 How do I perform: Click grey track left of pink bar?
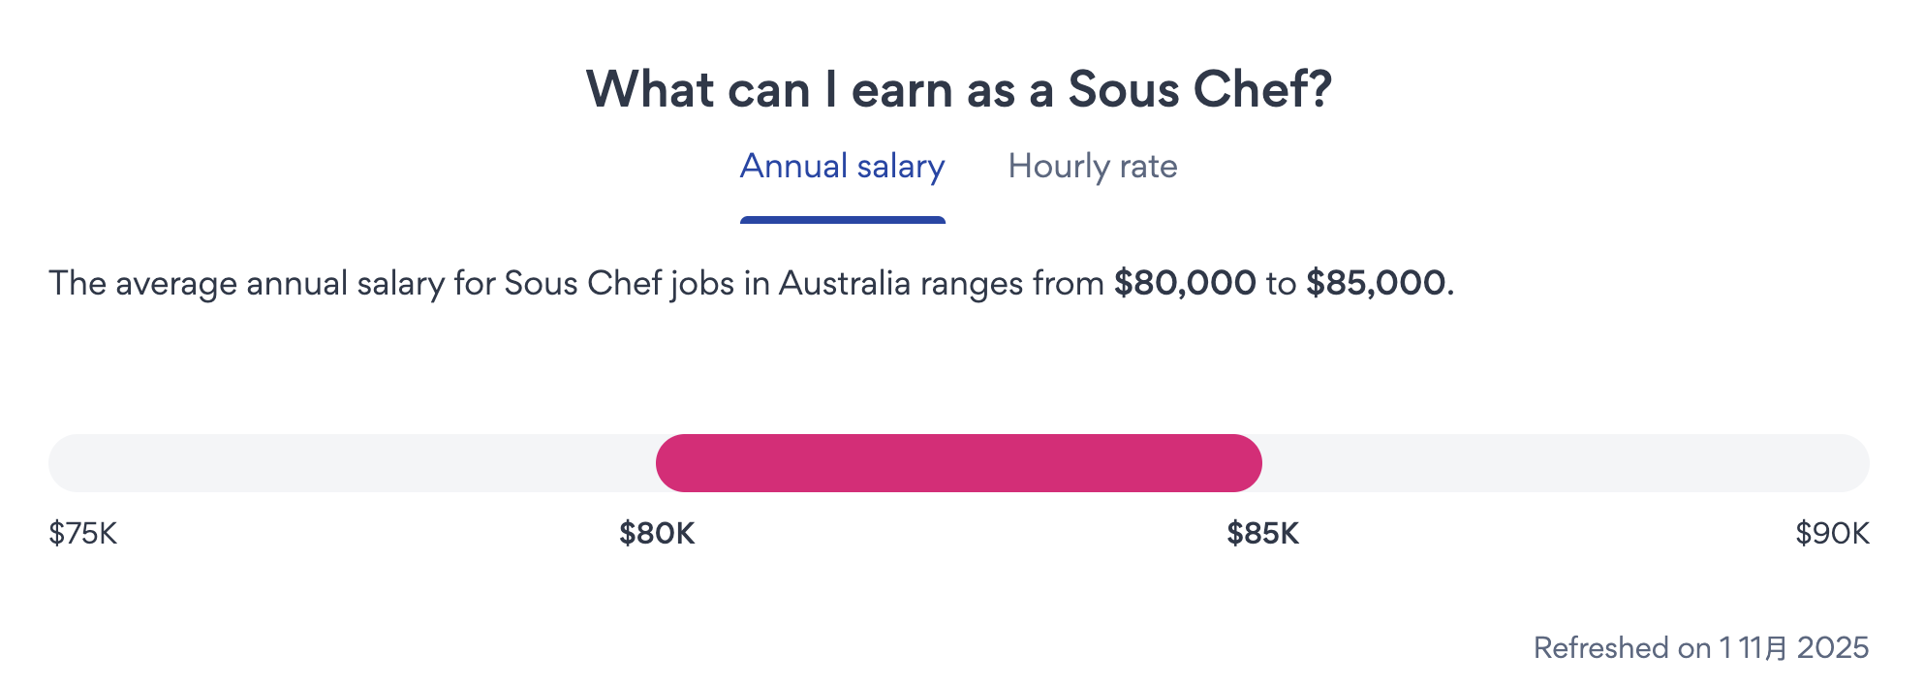tap(349, 463)
